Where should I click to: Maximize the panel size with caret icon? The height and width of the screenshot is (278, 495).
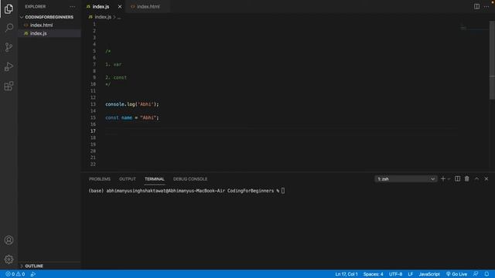point(476,178)
